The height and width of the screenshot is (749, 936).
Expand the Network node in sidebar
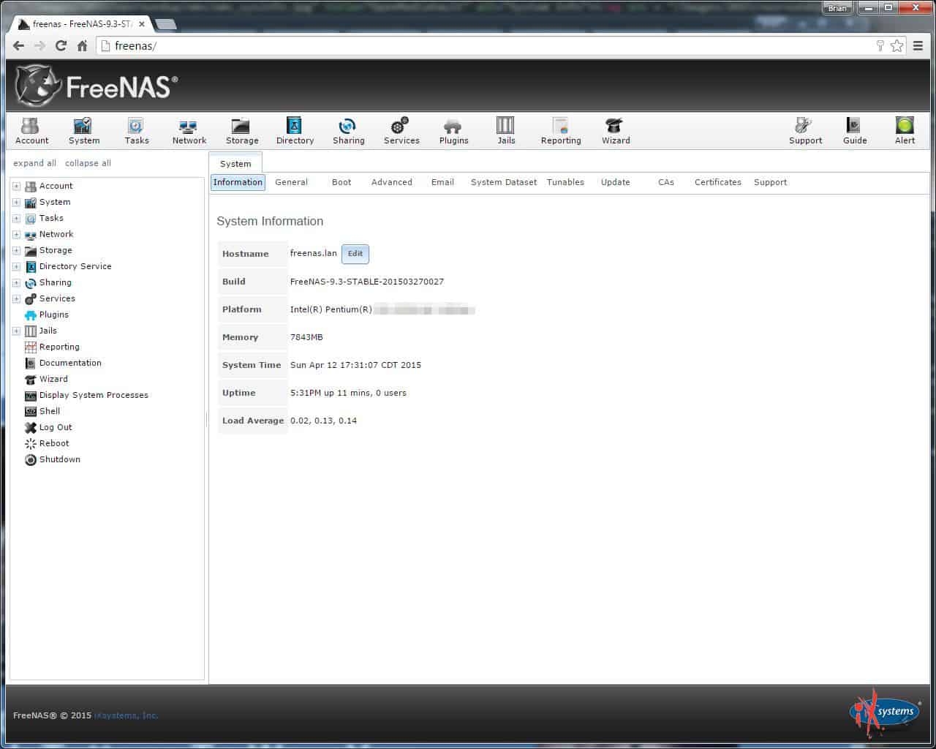tap(16, 235)
